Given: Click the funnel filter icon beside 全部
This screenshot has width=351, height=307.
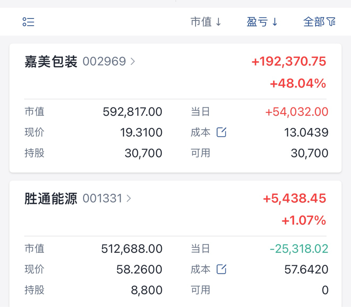Looking at the screenshot, I should [331, 22].
